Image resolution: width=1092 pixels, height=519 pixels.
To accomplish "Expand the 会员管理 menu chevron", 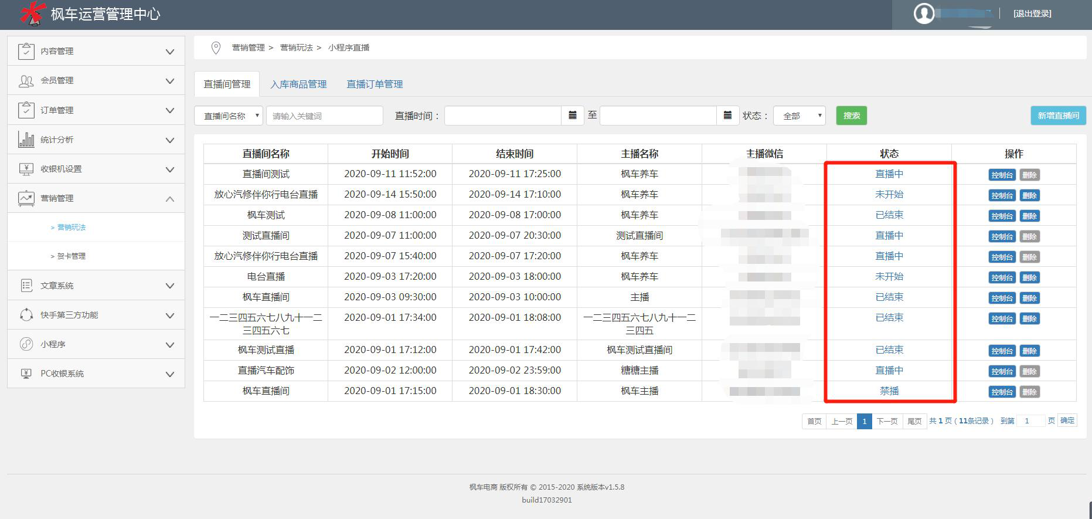I will pos(170,81).
